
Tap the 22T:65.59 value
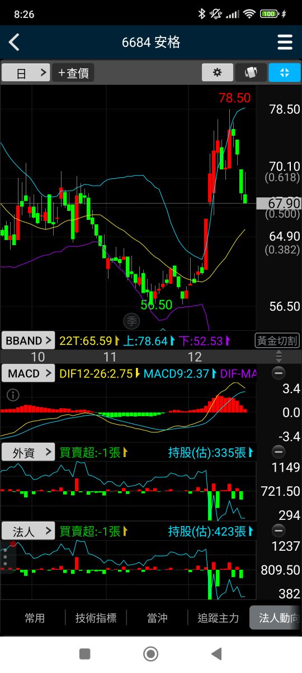[x=86, y=340]
